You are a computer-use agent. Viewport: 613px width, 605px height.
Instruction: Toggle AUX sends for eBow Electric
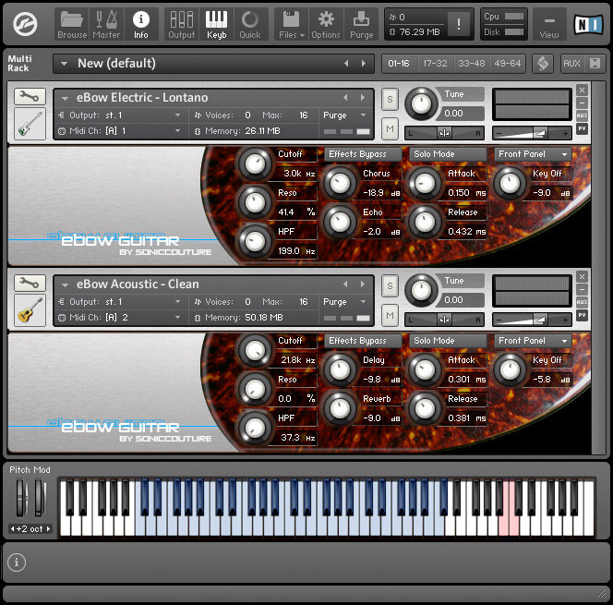[582, 115]
